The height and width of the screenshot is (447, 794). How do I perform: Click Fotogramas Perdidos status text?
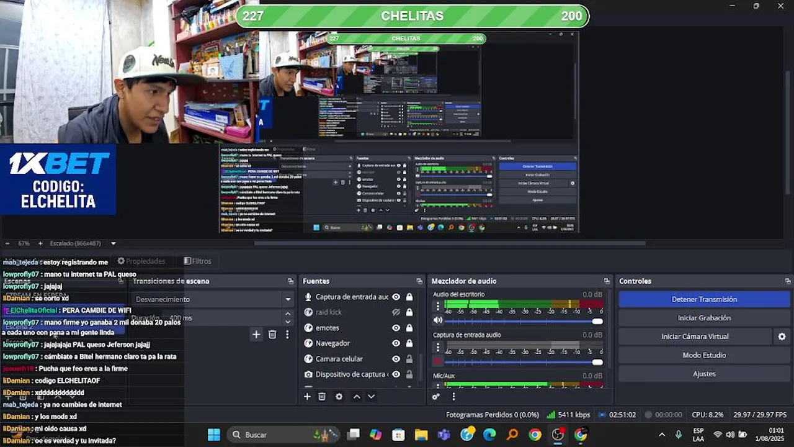[x=493, y=415]
